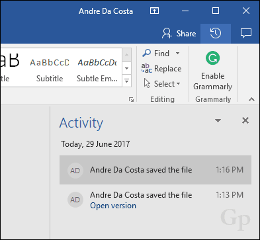Expand the Styles gallery More button
The width and height of the screenshot is (260, 240).
pos(126,81)
